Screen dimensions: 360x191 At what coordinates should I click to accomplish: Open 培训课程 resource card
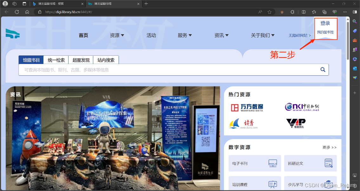255,183
